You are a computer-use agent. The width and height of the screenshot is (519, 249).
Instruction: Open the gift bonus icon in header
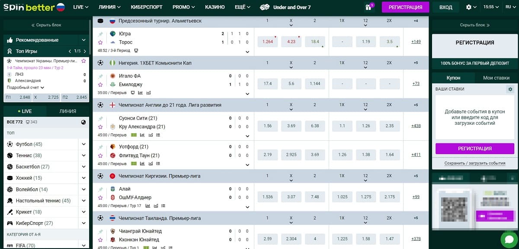368,7
